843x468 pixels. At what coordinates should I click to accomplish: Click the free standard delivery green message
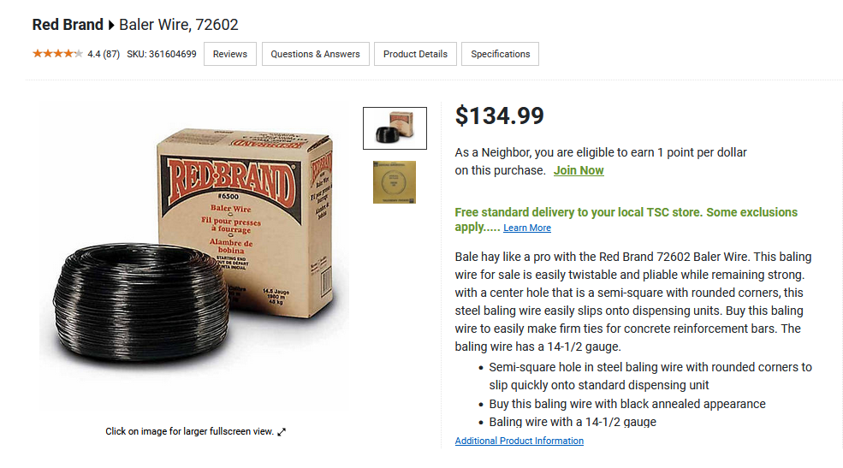click(626, 219)
